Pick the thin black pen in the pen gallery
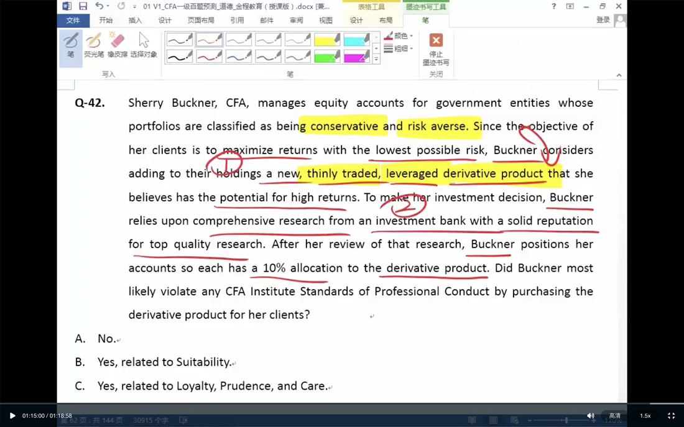 pos(179,40)
